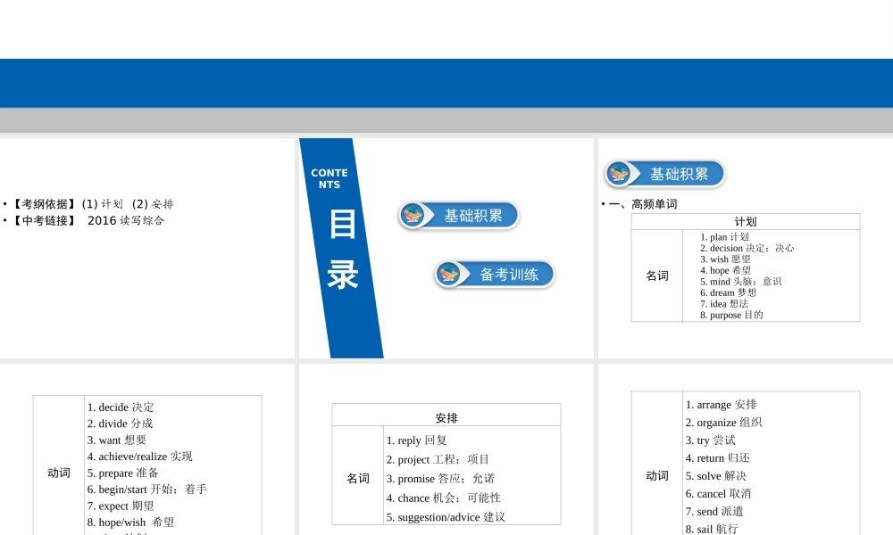Image resolution: width=893 pixels, height=535 pixels.
Task: Click the 名词 cell in the 安排 table
Action: tap(358, 479)
